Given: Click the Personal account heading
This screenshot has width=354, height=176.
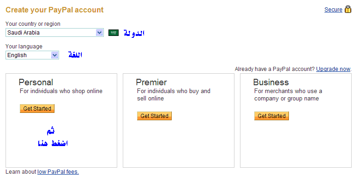Looking at the screenshot, I should pyautogui.click(x=36, y=82).
